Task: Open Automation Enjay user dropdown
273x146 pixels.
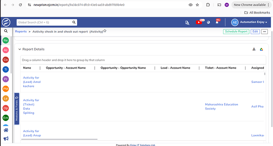Action: [x=254, y=22]
